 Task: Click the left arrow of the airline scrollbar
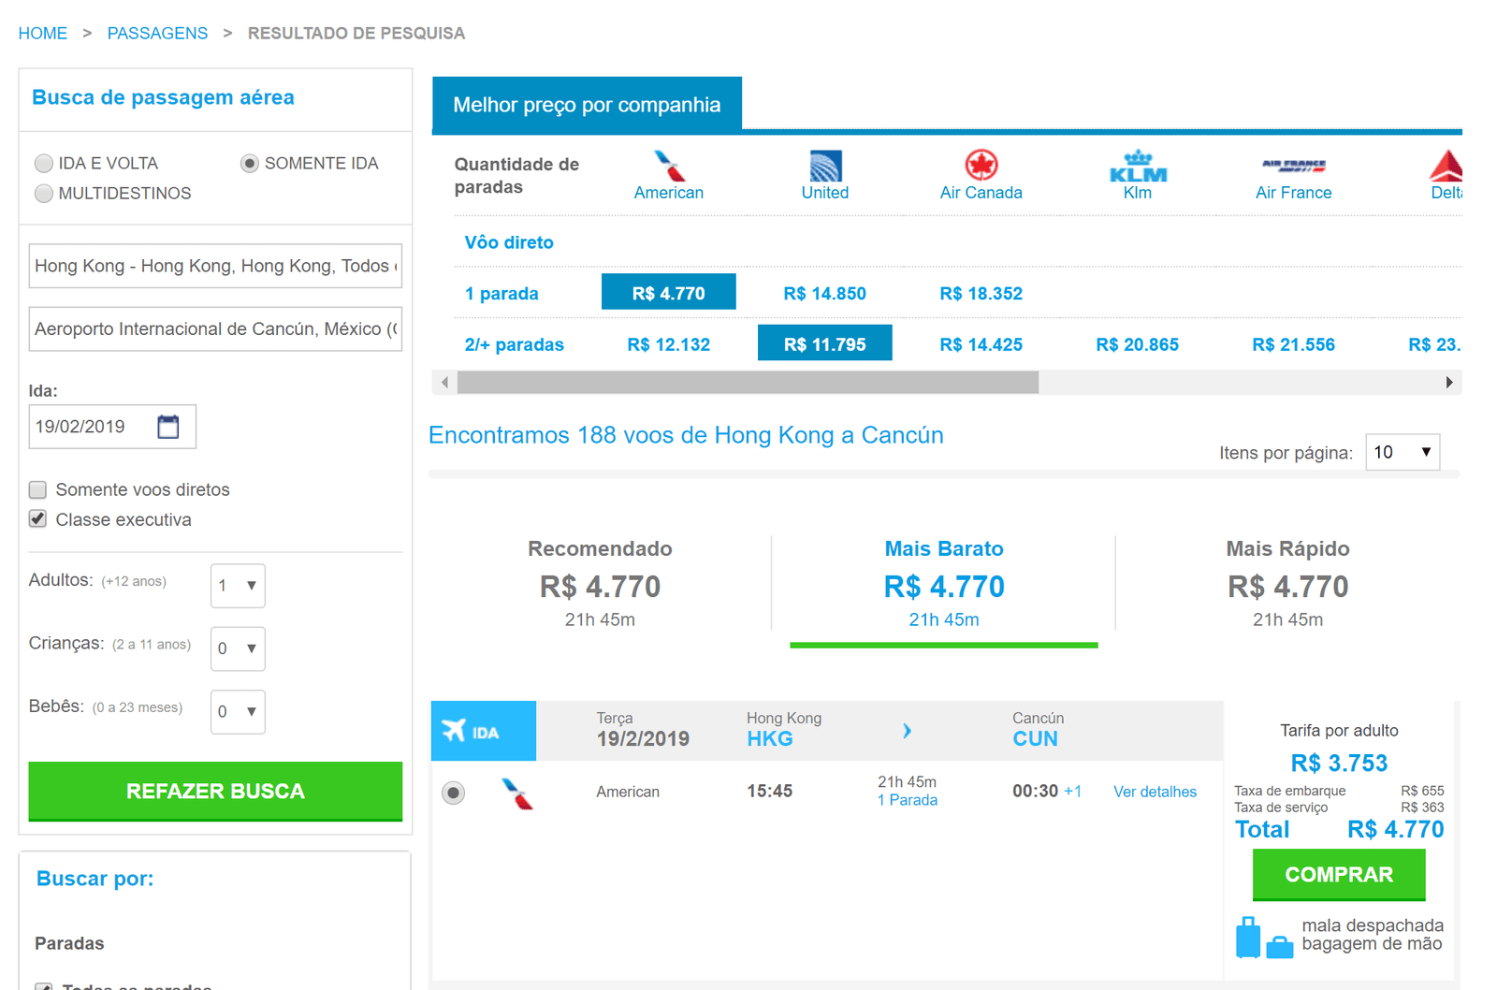click(x=444, y=383)
